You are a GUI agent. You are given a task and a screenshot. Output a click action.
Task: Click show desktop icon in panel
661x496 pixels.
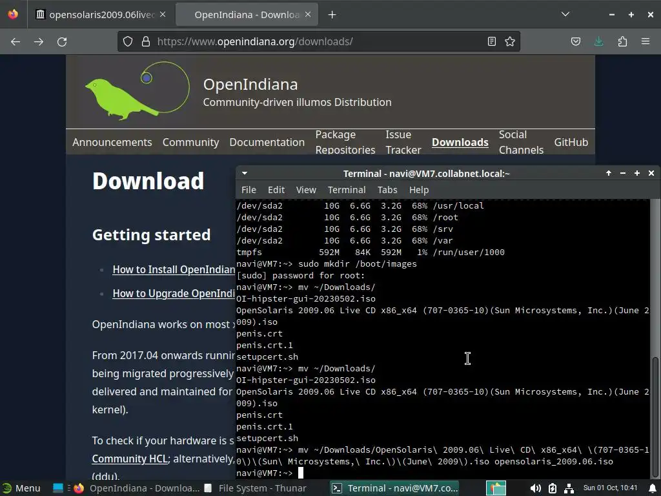(57, 488)
